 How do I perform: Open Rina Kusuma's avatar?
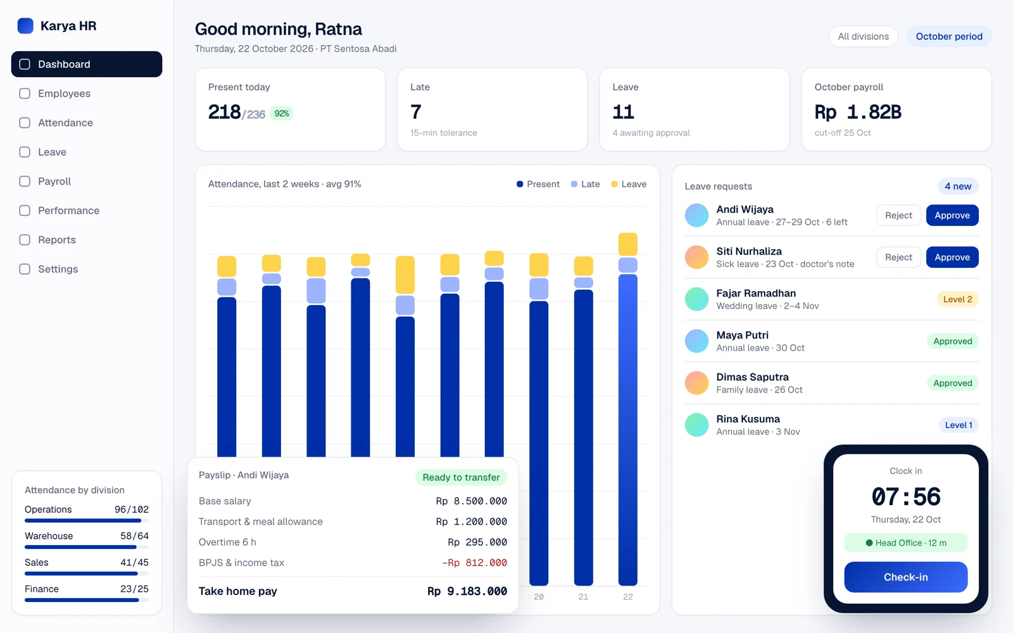click(x=696, y=425)
